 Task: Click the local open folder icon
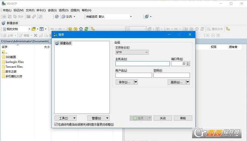pyautogui.click(x=33, y=29)
